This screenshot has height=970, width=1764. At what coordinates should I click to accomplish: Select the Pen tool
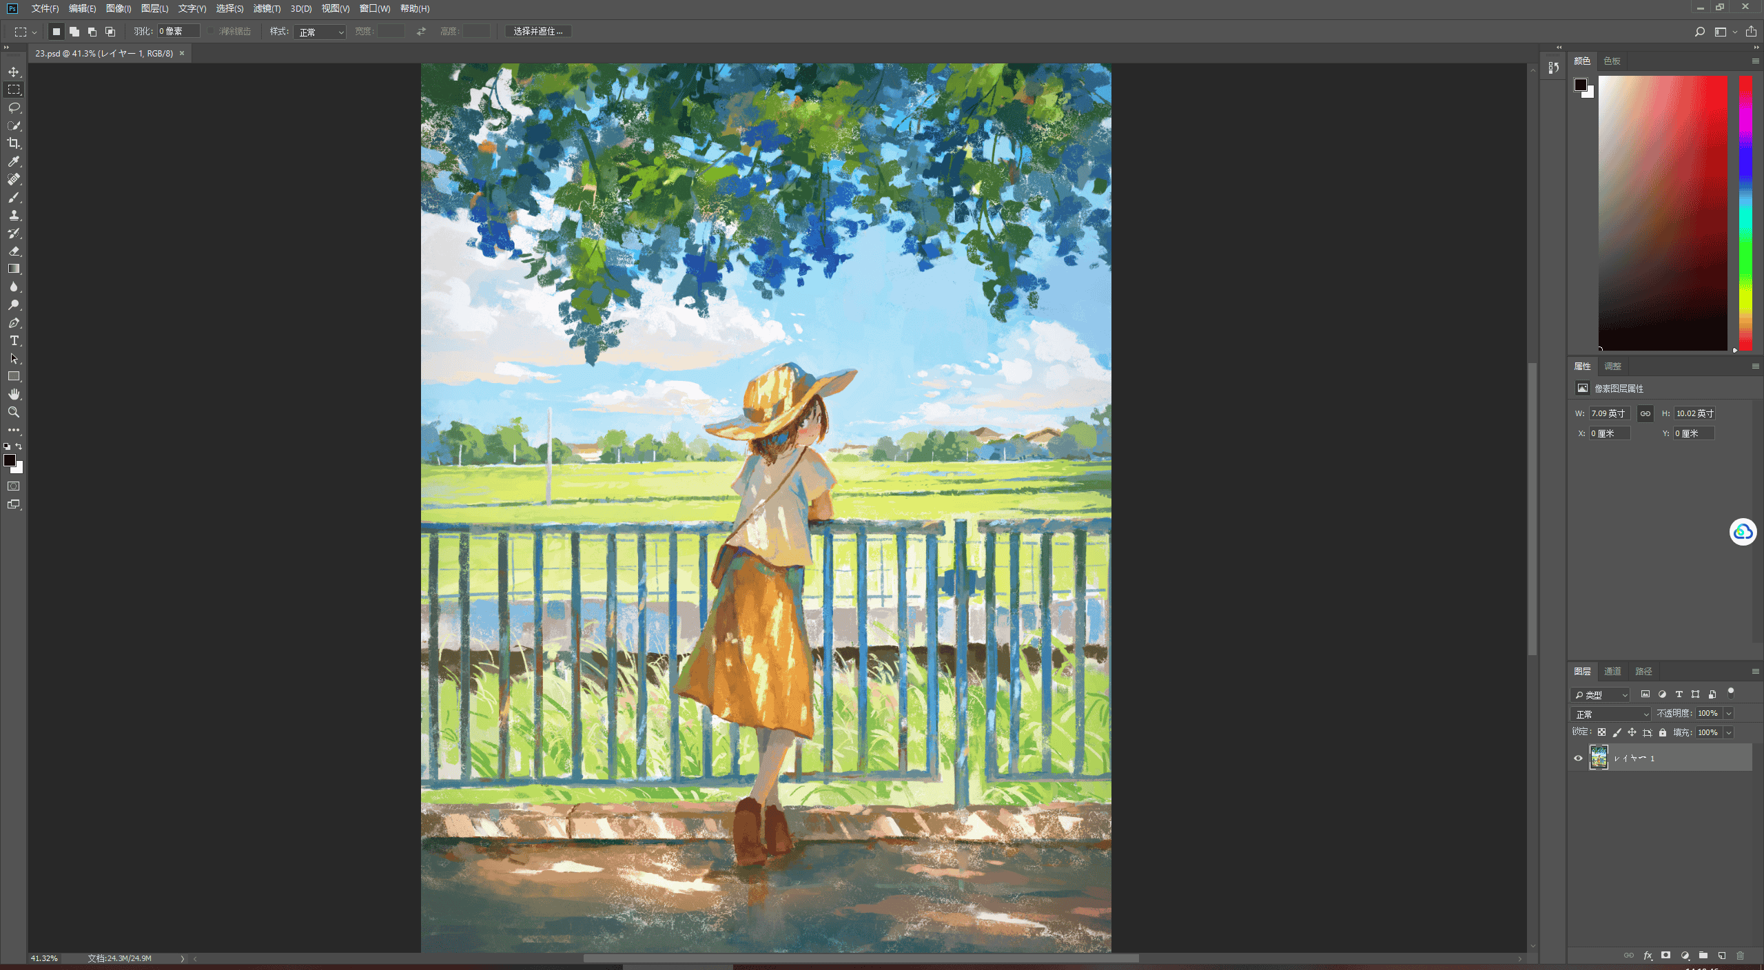click(14, 322)
